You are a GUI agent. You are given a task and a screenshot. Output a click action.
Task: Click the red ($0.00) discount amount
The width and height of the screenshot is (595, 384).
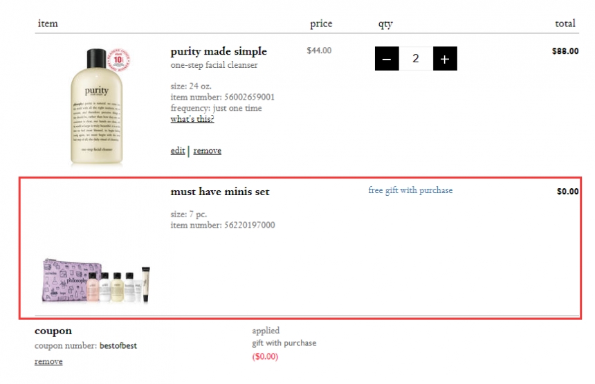pyautogui.click(x=265, y=356)
